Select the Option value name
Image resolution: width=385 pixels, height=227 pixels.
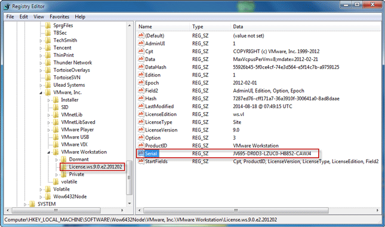152,138
